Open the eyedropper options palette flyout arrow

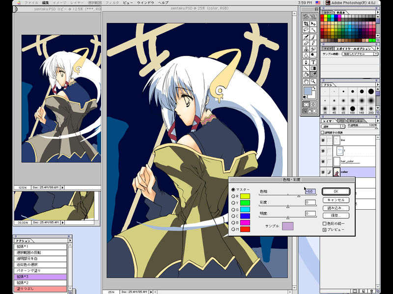click(x=378, y=48)
